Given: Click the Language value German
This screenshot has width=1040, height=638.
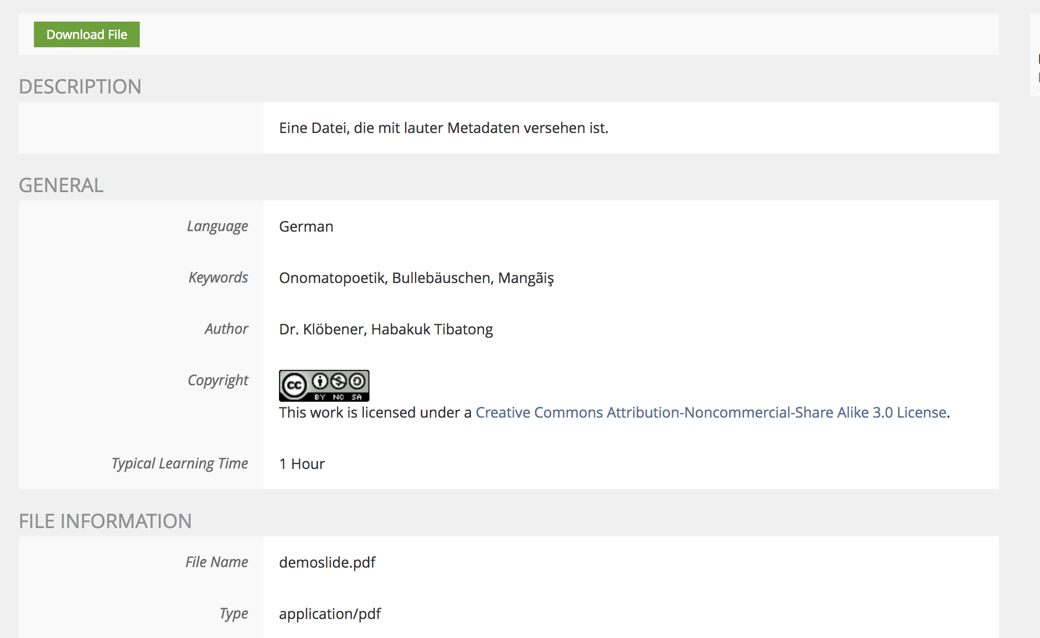Looking at the screenshot, I should [x=306, y=227].
